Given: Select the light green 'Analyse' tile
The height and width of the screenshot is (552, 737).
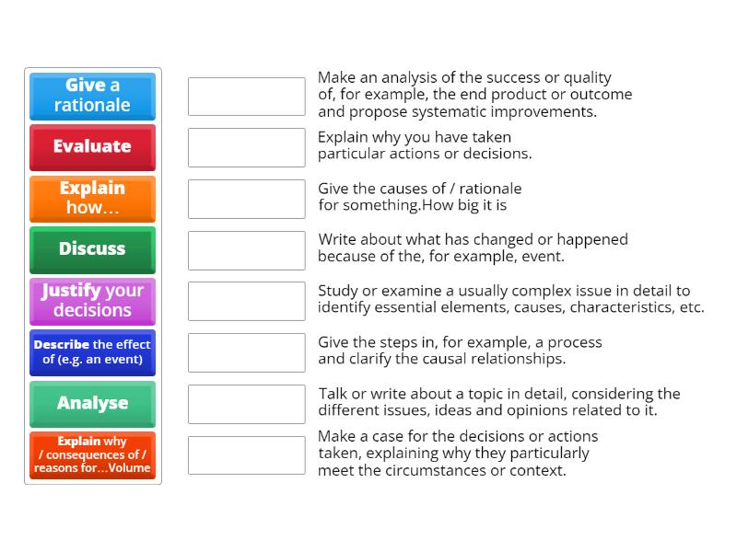Looking at the screenshot, I should (92, 404).
